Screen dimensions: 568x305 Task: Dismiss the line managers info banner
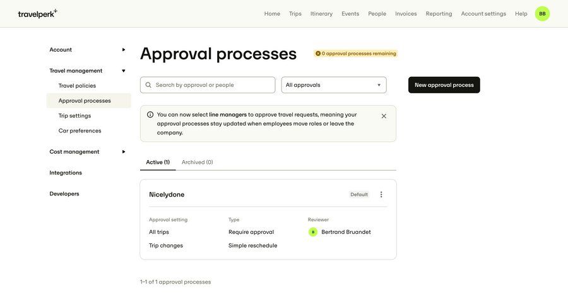[x=384, y=116]
